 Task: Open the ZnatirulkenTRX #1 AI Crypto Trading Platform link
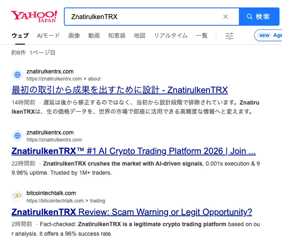click(134, 151)
